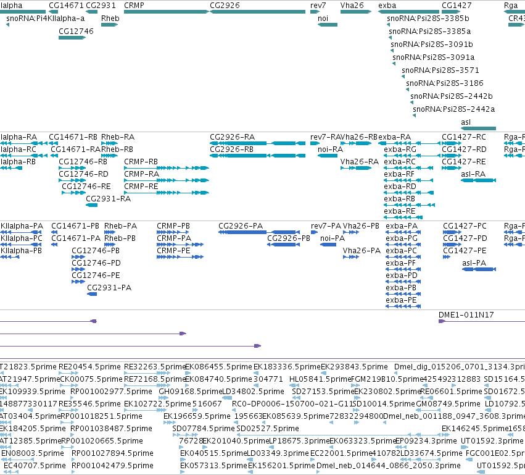Screen dimensions: 525x475
Task: Open the DME1-011N17 BAC label
Action: (x=466, y=315)
